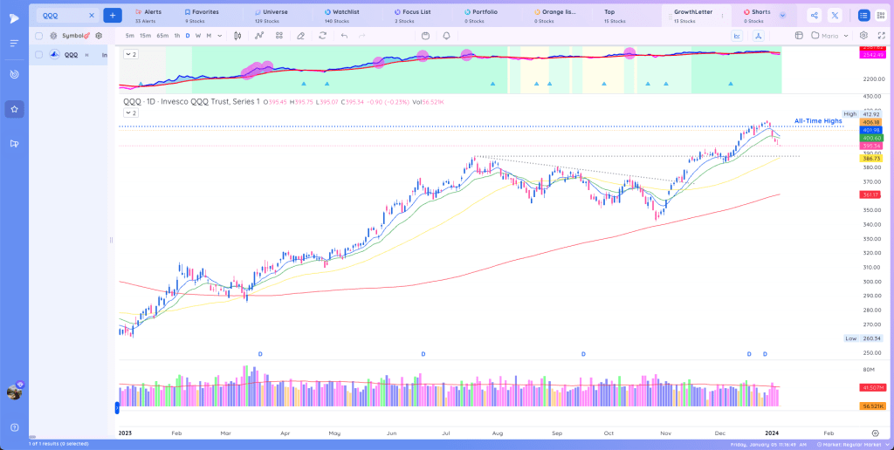The image size is (894, 450).
Task: Check the QQQ row checkbox
Action: [x=38, y=55]
